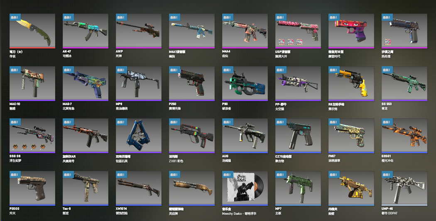Open the dual Berettas blue skin
The width and height of the screenshot is (436, 221).
click(138, 136)
